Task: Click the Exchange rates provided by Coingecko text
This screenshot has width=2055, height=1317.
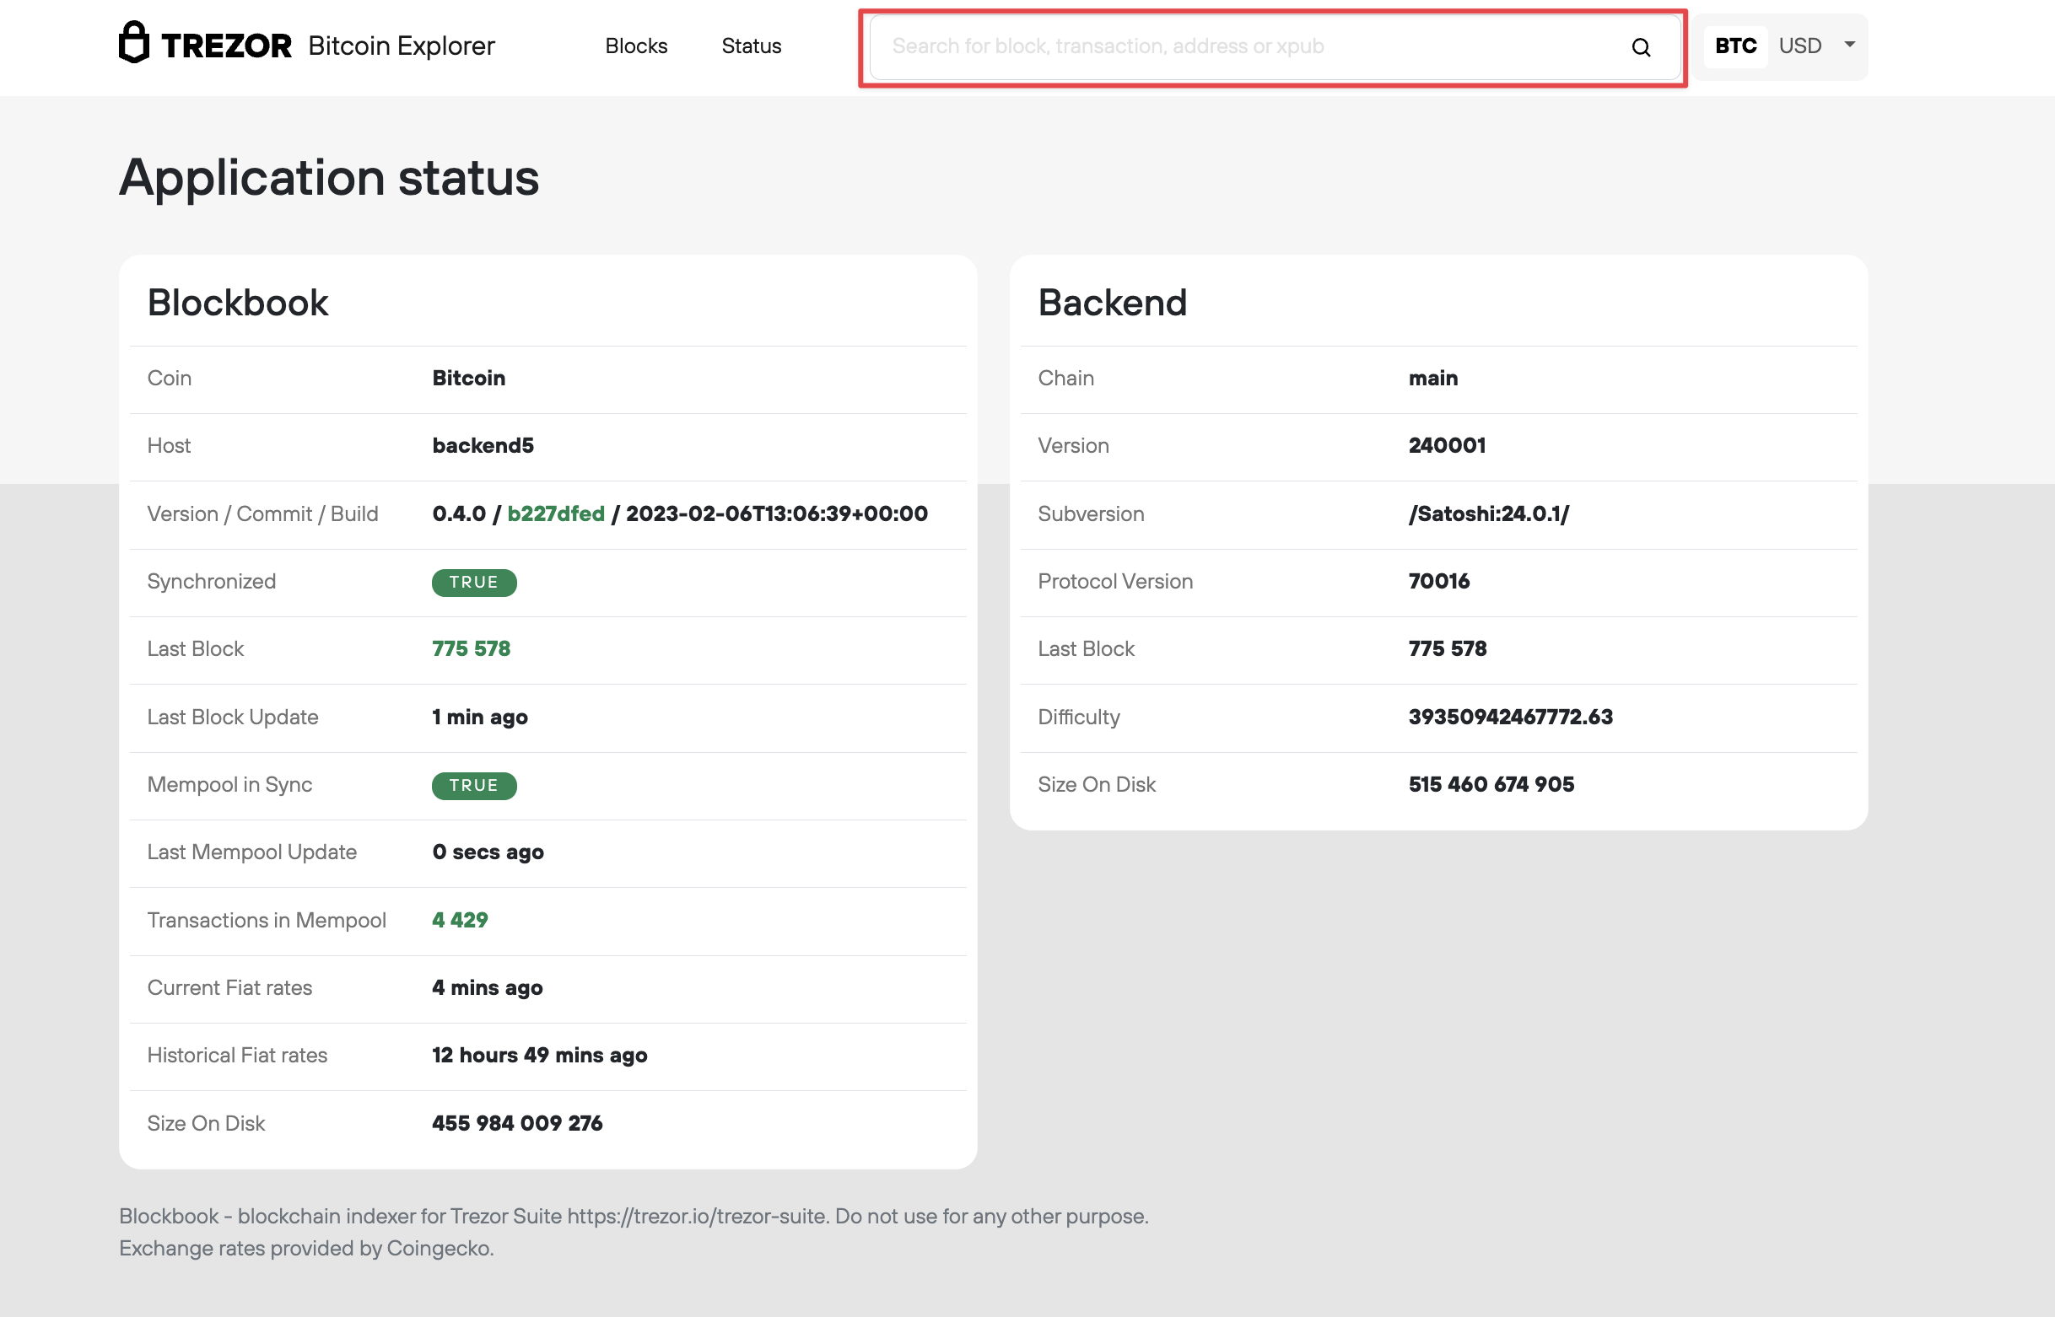Action: (306, 1249)
